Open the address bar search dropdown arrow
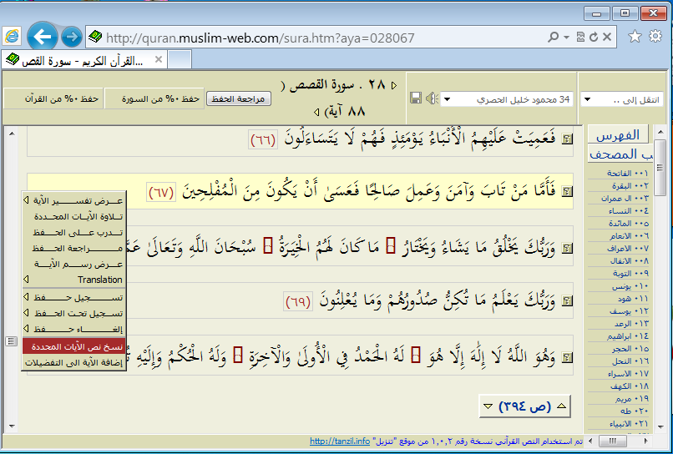This screenshot has height=454, width=673. [567, 38]
